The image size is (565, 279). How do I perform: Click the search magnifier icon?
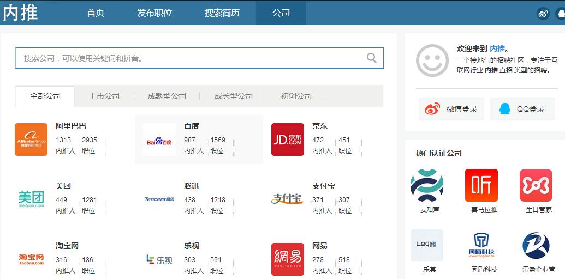372,58
